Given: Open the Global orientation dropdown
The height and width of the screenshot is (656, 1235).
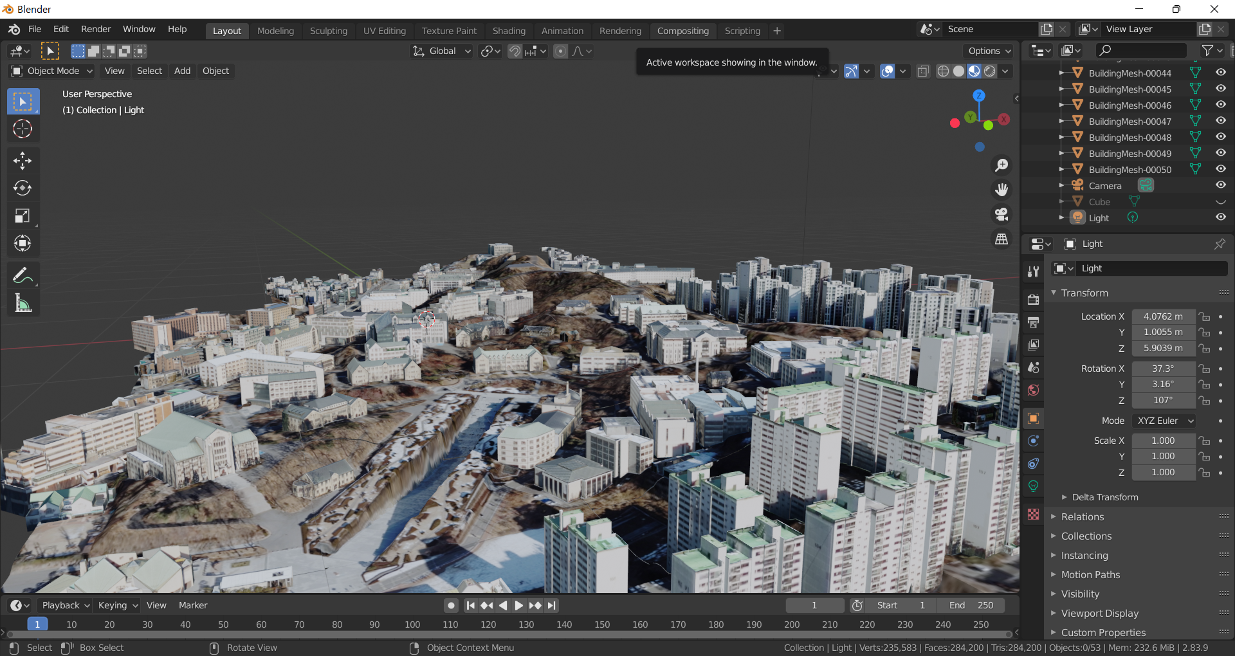Looking at the screenshot, I should 442,51.
